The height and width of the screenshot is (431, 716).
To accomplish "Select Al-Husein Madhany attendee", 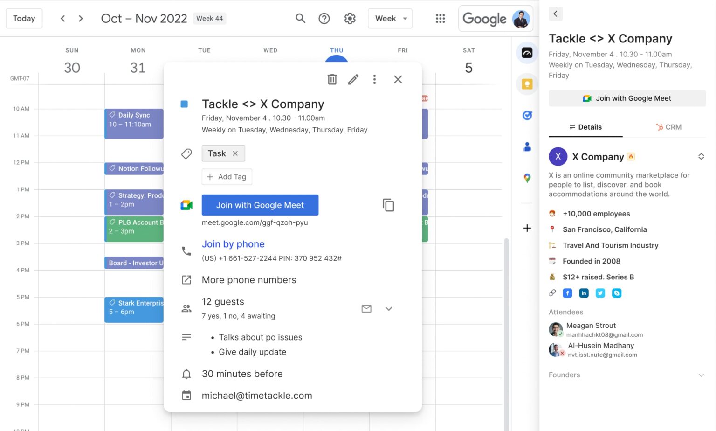I will [x=593, y=350].
